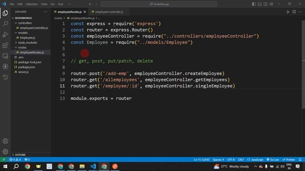Open Run and Debug view
Viewport: 305px width, 171px height.
click(5, 35)
